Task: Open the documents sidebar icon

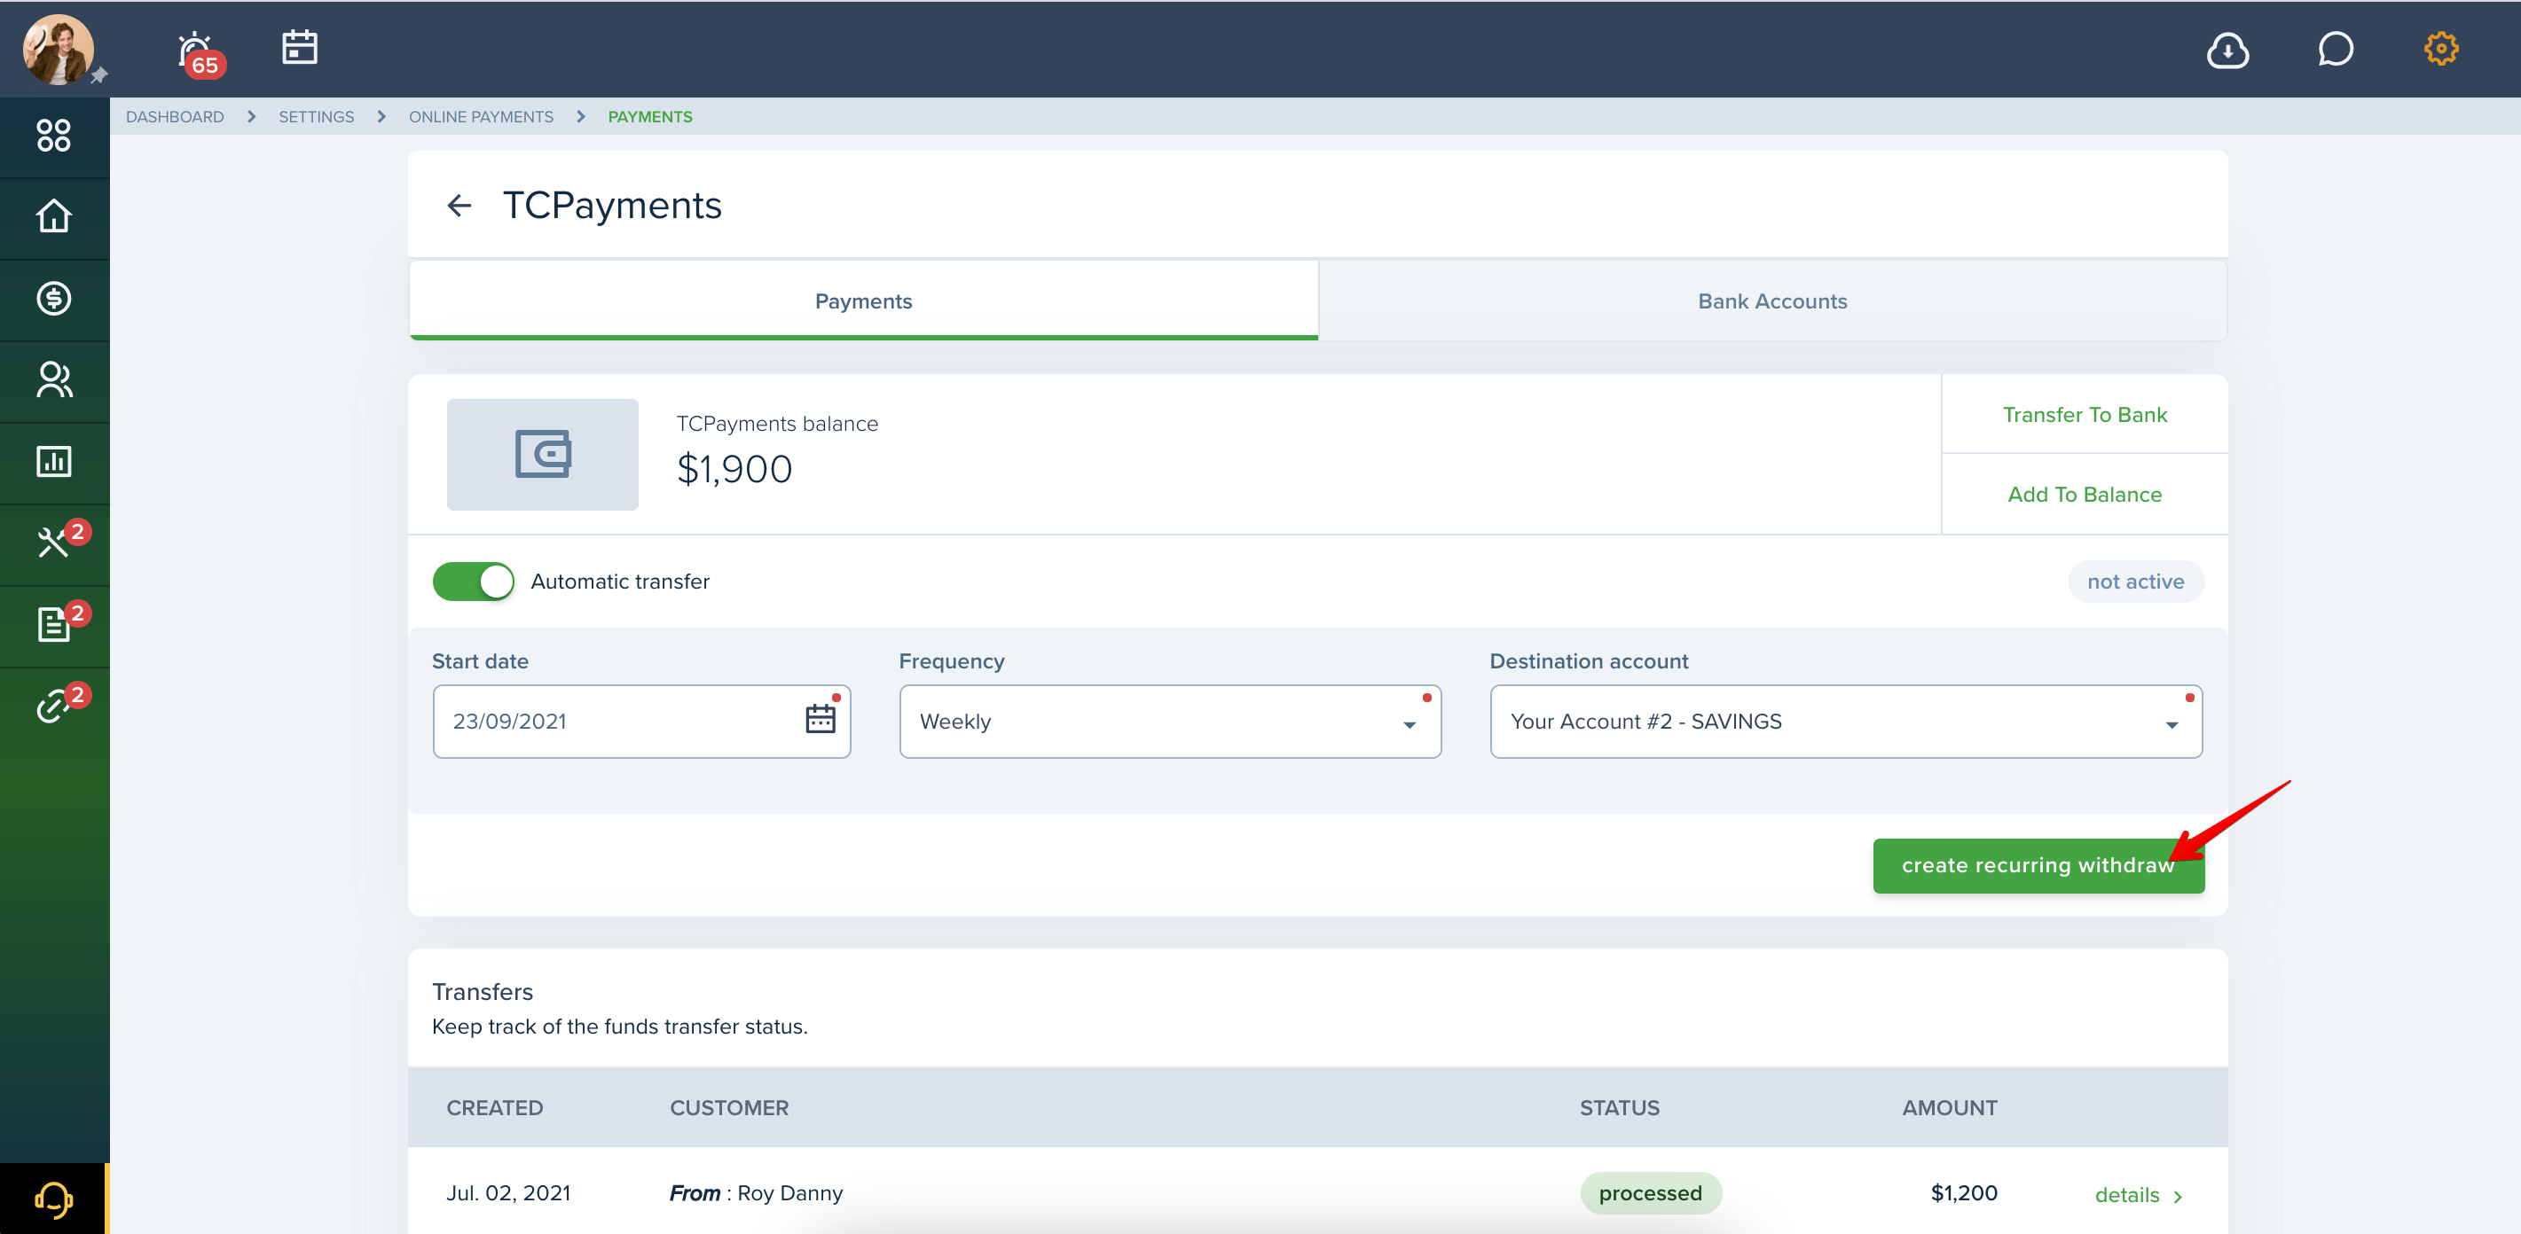Action: 54,625
